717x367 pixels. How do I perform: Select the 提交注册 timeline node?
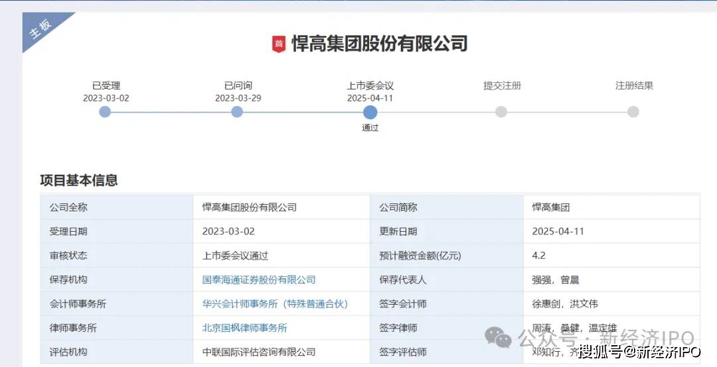pos(501,112)
